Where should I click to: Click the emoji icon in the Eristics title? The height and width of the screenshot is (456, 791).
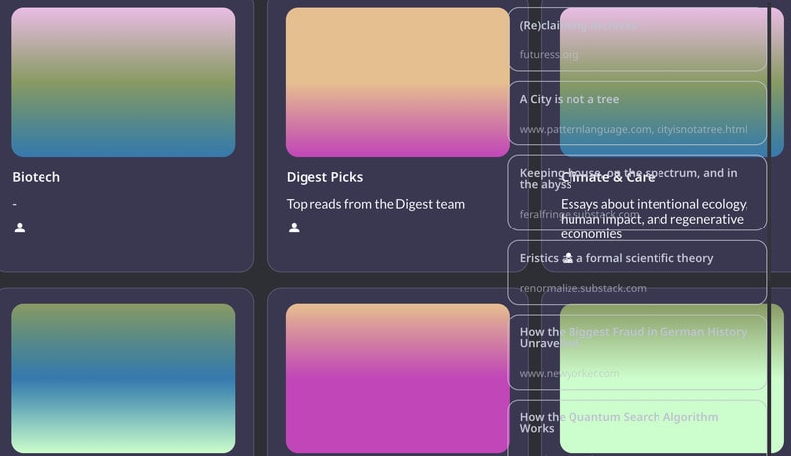(x=568, y=258)
